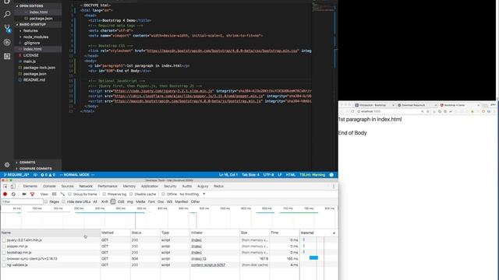This screenshot has width=499, height=280.
Task: Switch to the Performance tab in DevTools
Action: pyautogui.click(x=108, y=187)
